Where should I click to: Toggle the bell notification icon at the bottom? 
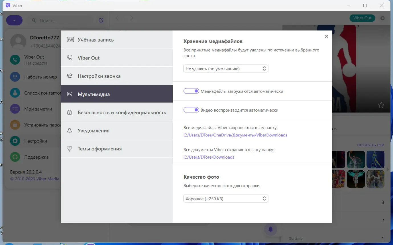[270, 229]
